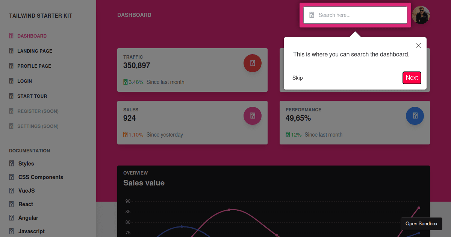The image size is (451, 237).
Task: Close the tour tooltip with X
Action: pos(418,46)
